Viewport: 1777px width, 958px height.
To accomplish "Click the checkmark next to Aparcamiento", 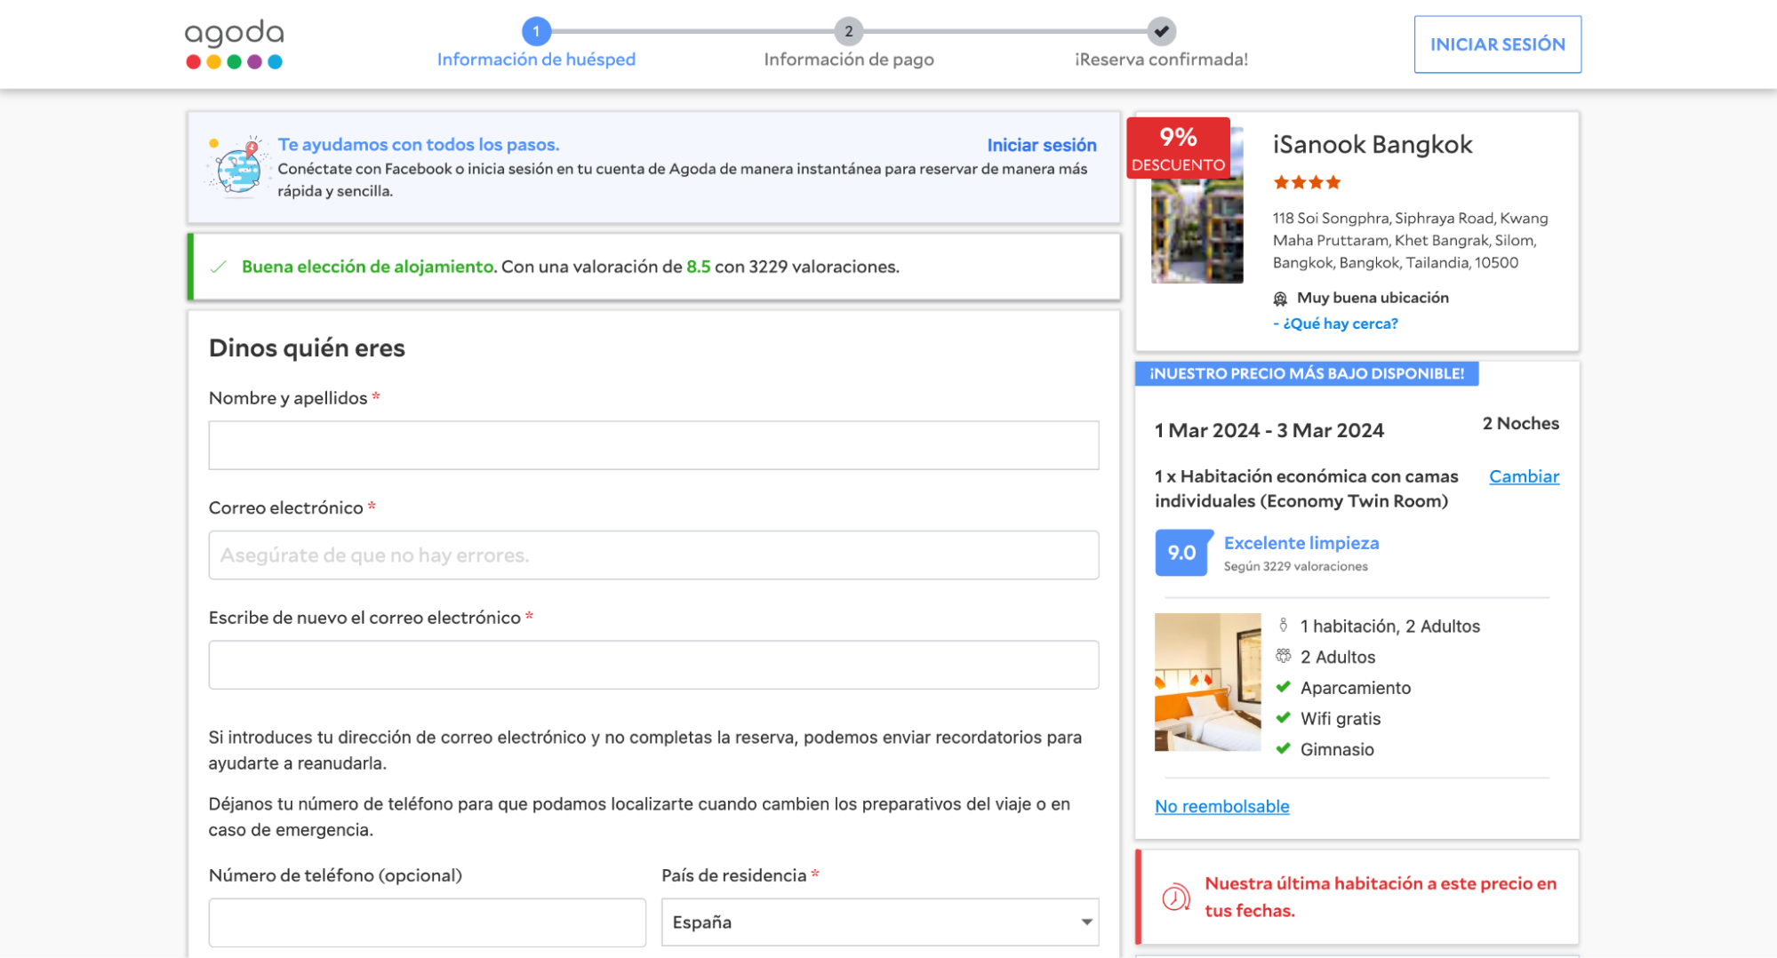I will click(x=1283, y=687).
